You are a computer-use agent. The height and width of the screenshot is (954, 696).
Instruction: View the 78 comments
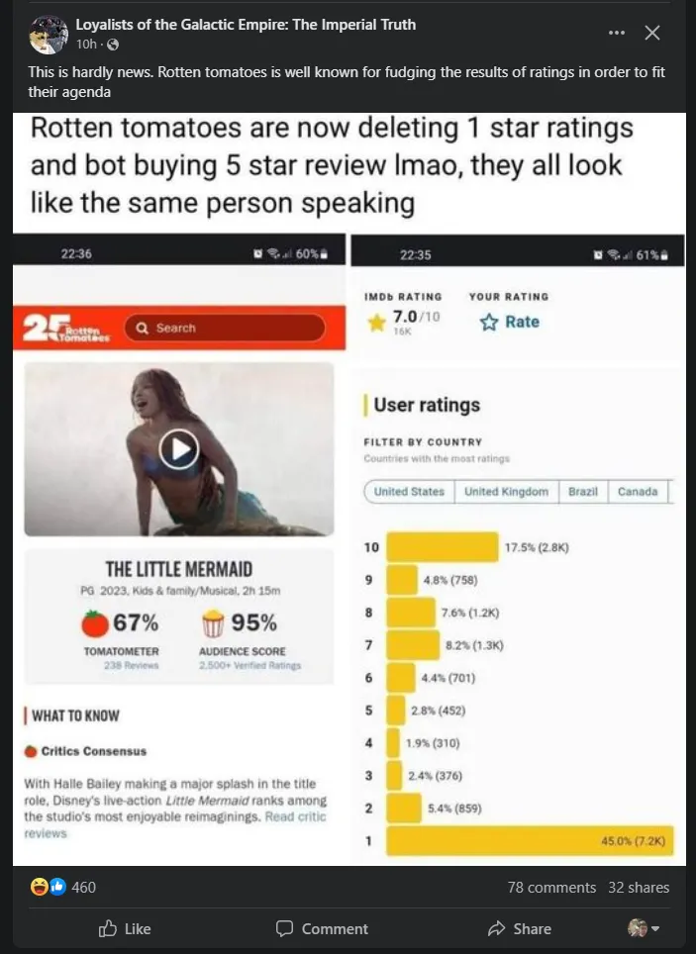551,887
